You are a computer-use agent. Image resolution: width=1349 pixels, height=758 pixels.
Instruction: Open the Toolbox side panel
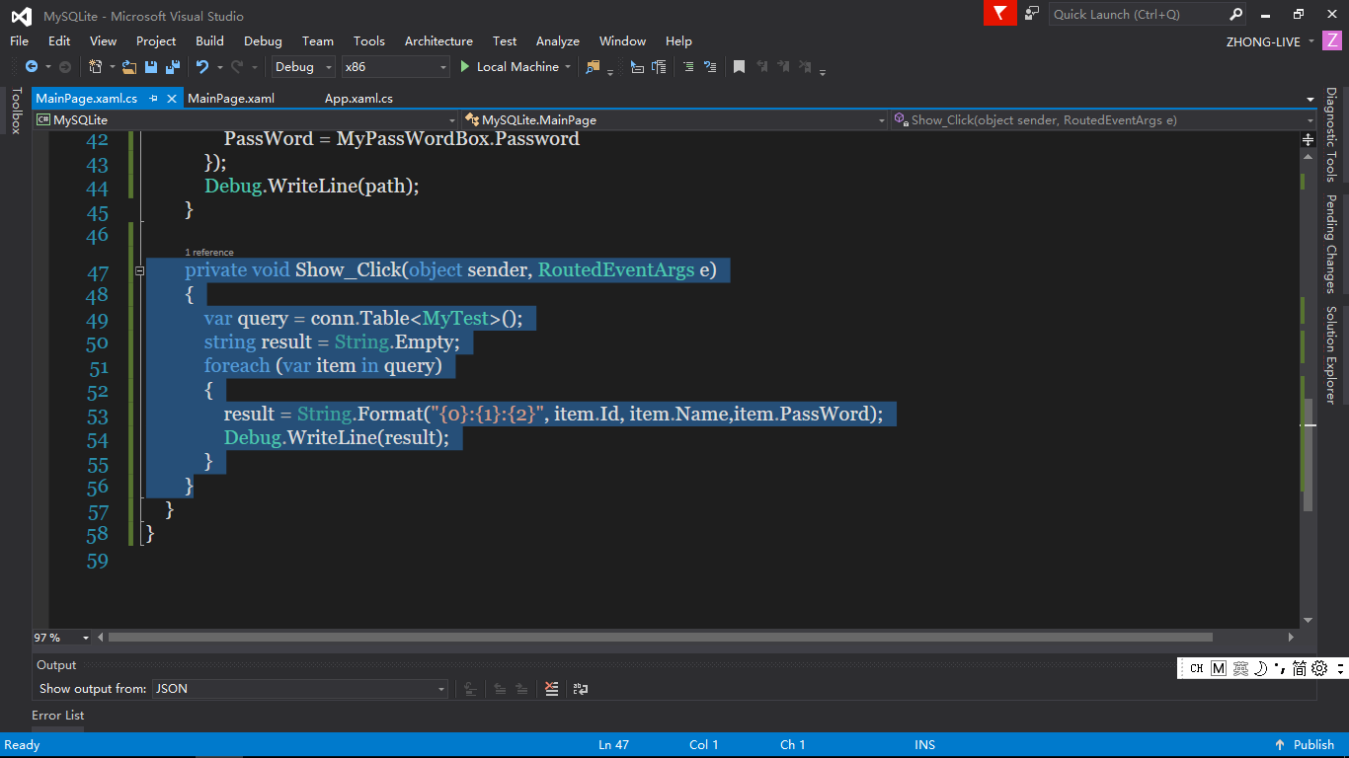[15, 111]
